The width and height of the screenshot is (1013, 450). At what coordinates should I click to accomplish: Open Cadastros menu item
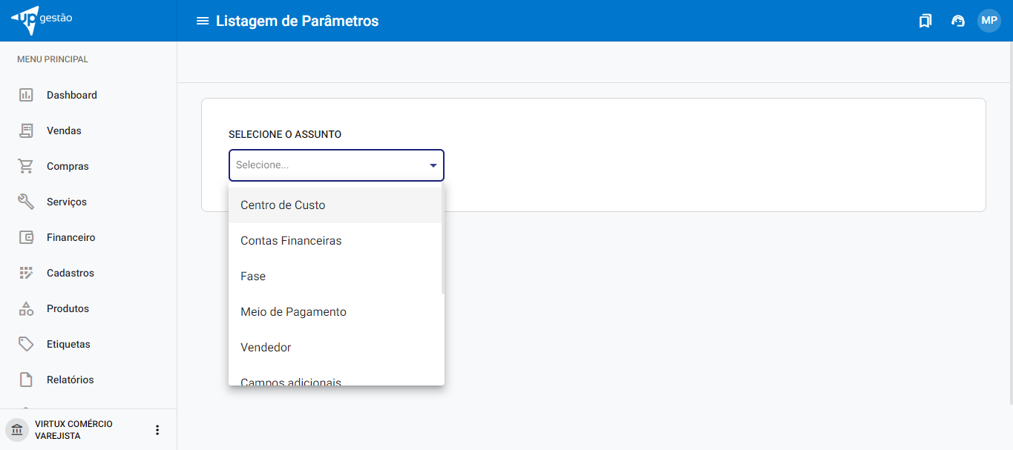[x=71, y=273]
